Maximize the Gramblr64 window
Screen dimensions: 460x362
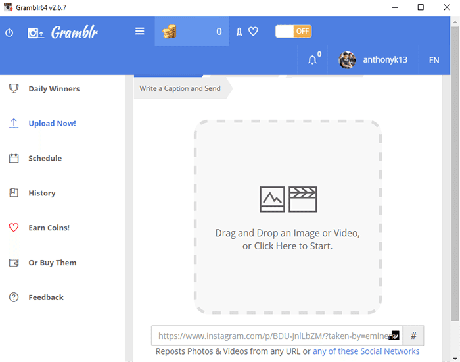[x=421, y=7]
